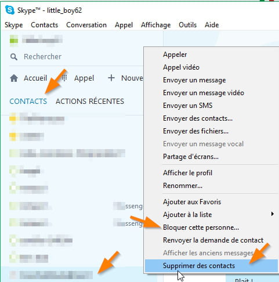The image size is (279, 282).
Task: Click the green status icon beside profile name
Action: (14, 41)
